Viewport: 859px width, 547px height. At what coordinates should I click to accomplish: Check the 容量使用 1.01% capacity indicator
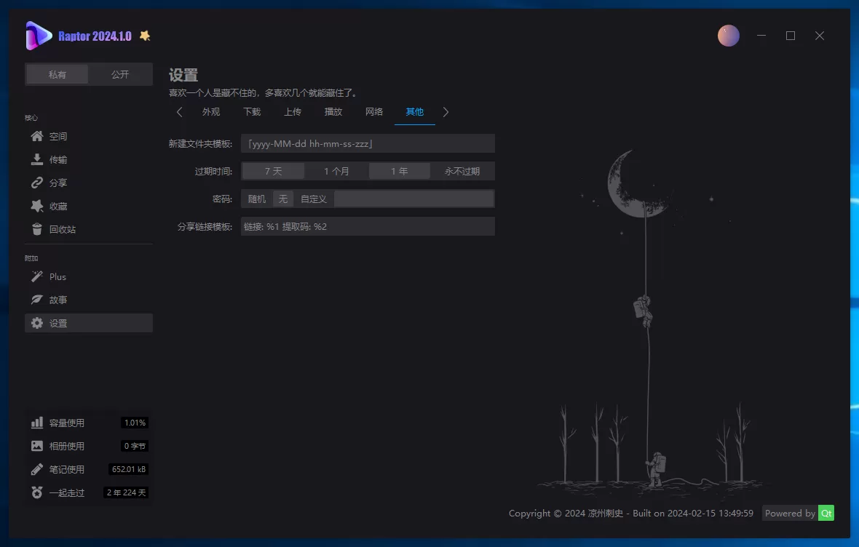pos(135,422)
